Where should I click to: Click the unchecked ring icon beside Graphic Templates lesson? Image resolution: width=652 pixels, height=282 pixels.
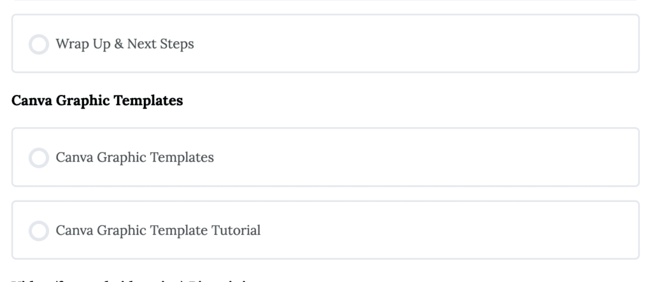click(39, 158)
